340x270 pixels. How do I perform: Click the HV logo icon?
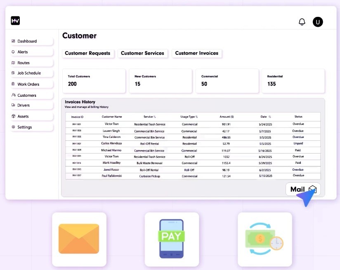pos(15,21)
